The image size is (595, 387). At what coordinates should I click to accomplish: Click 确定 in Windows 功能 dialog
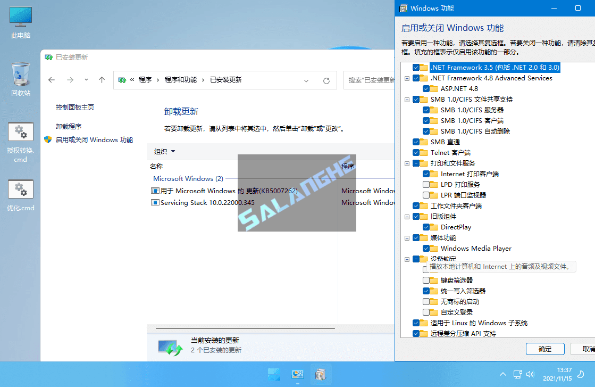pos(545,349)
